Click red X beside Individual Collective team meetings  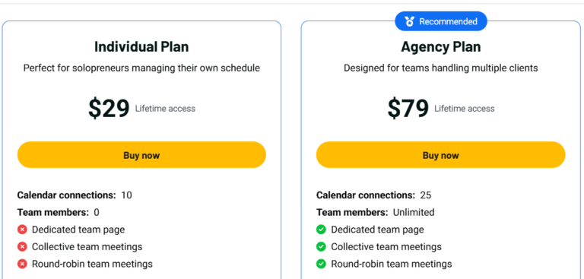tap(22, 246)
